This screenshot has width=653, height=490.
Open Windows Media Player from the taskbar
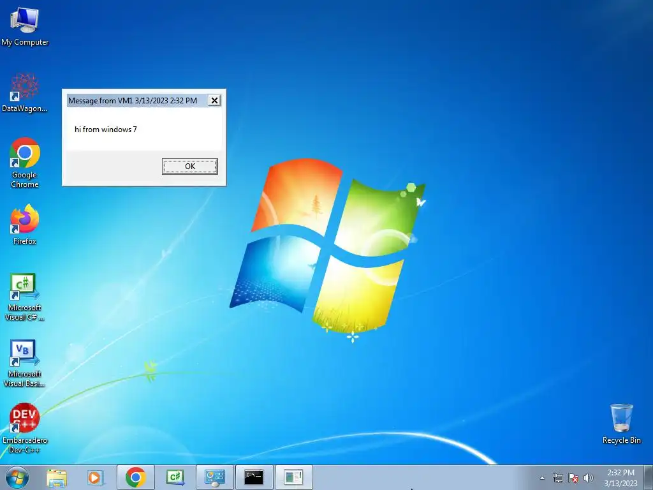(96, 477)
